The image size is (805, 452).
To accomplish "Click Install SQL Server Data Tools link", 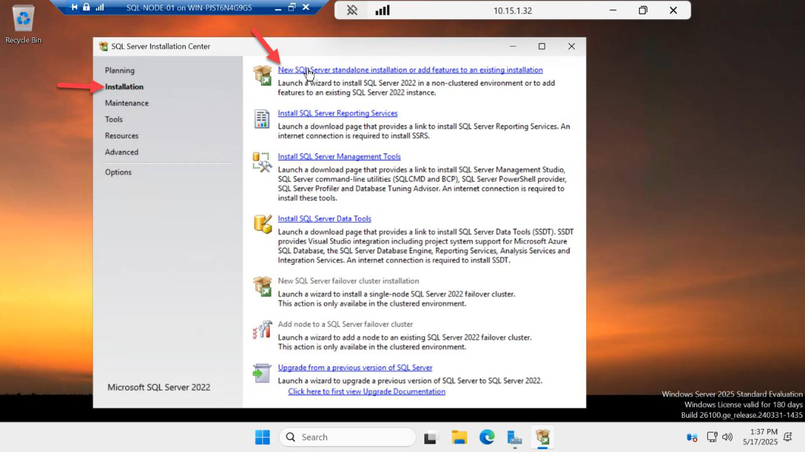I will (x=325, y=219).
